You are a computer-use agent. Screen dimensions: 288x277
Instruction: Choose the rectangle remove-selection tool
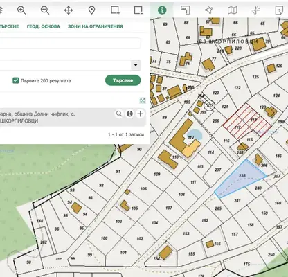tap(138, 10)
